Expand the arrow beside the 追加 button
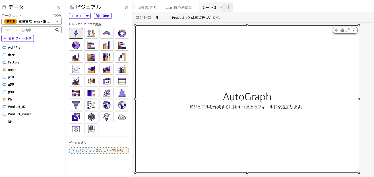Image resolution: width=374 pixels, height=177 pixels. (87, 16)
